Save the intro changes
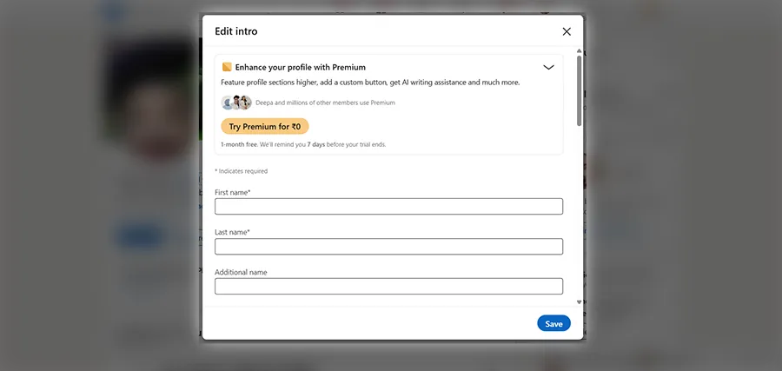 click(553, 323)
